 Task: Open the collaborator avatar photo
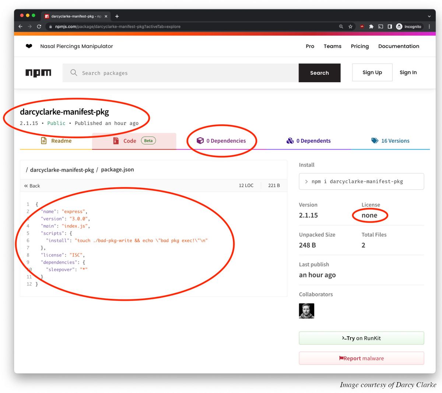click(306, 311)
